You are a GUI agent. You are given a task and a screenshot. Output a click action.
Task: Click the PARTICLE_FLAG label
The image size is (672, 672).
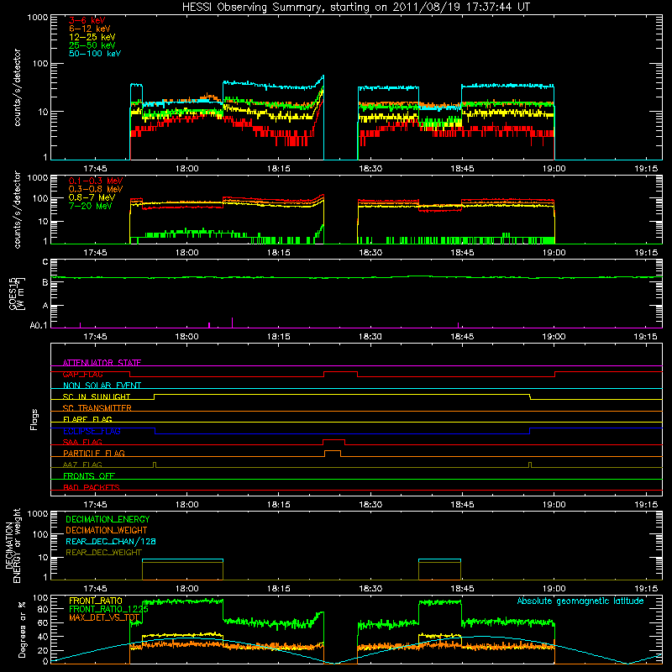click(94, 453)
